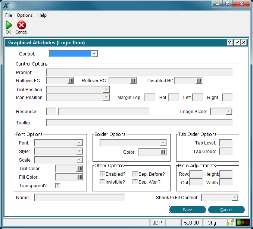Expand the Shrink to Fit Content dropdown
This screenshot has width=253, height=229.
235,197
